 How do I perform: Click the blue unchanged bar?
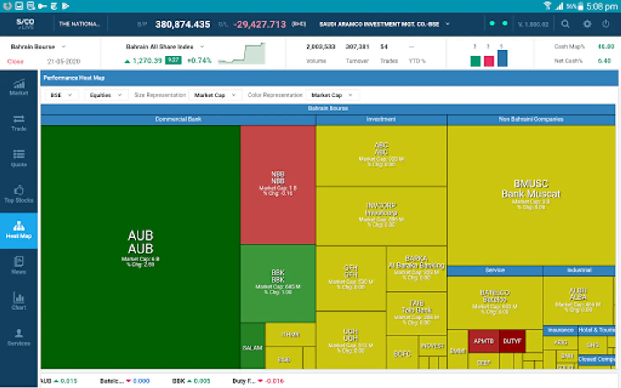(502, 58)
